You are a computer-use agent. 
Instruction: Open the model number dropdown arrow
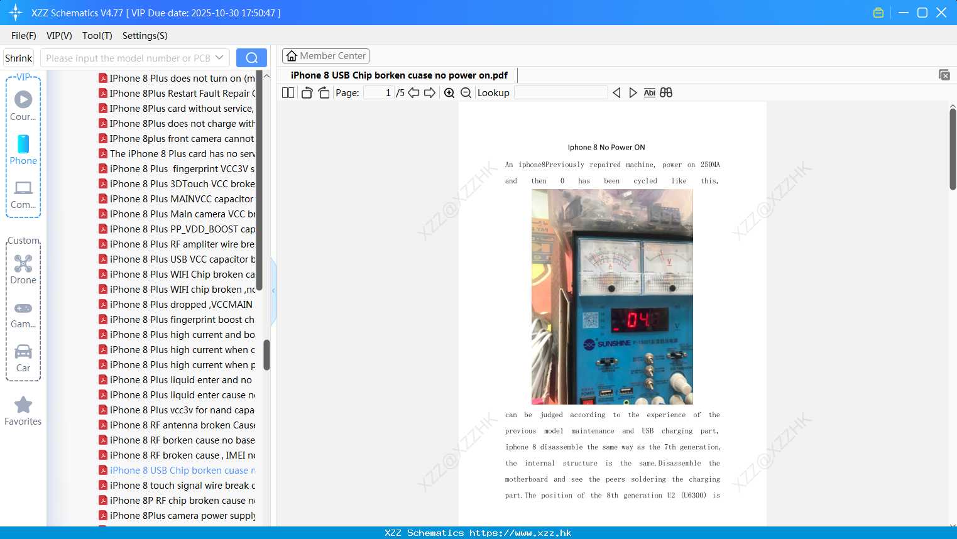coord(219,58)
